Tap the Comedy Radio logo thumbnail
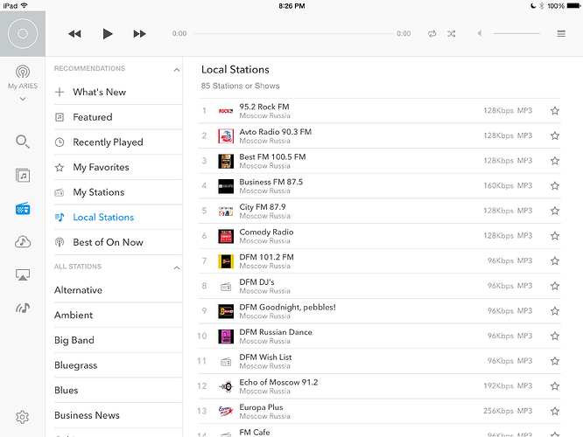 pos(226,236)
